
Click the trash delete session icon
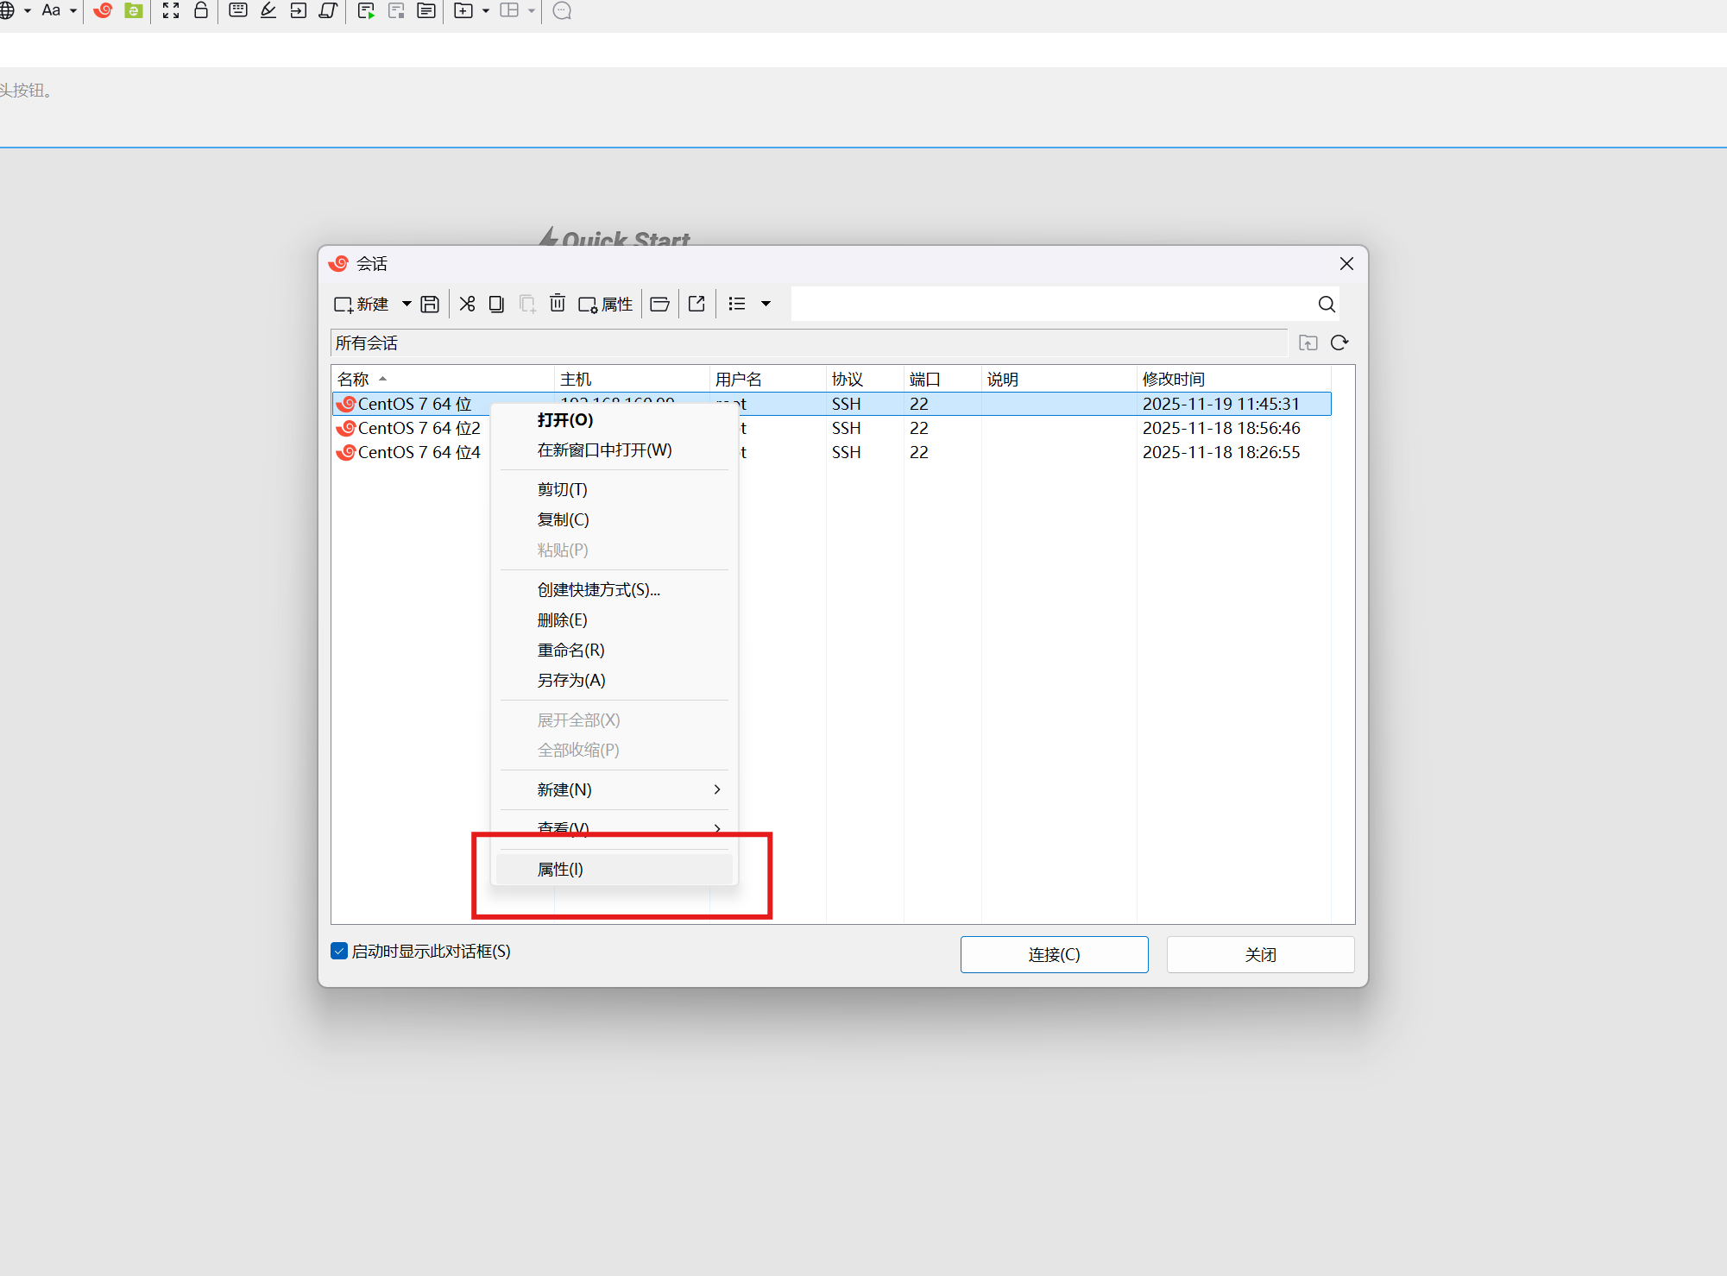tap(558, 304)
